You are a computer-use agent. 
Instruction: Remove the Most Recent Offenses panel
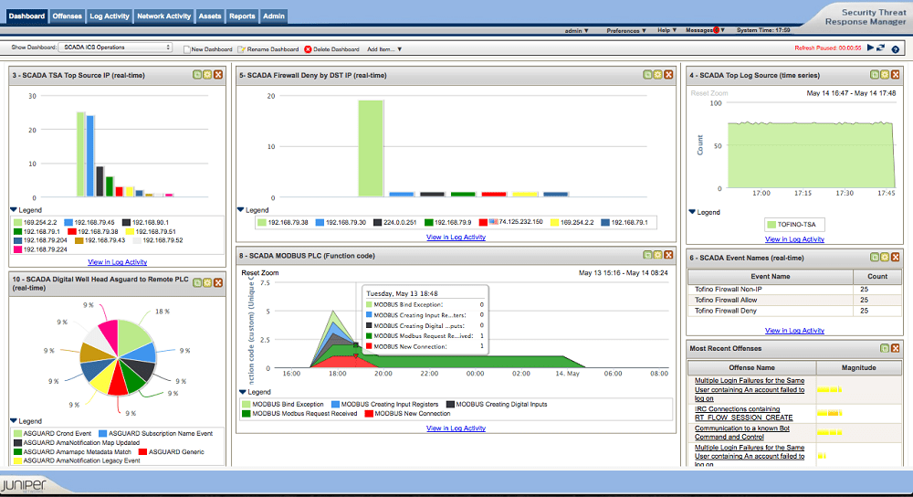point(896,348)
